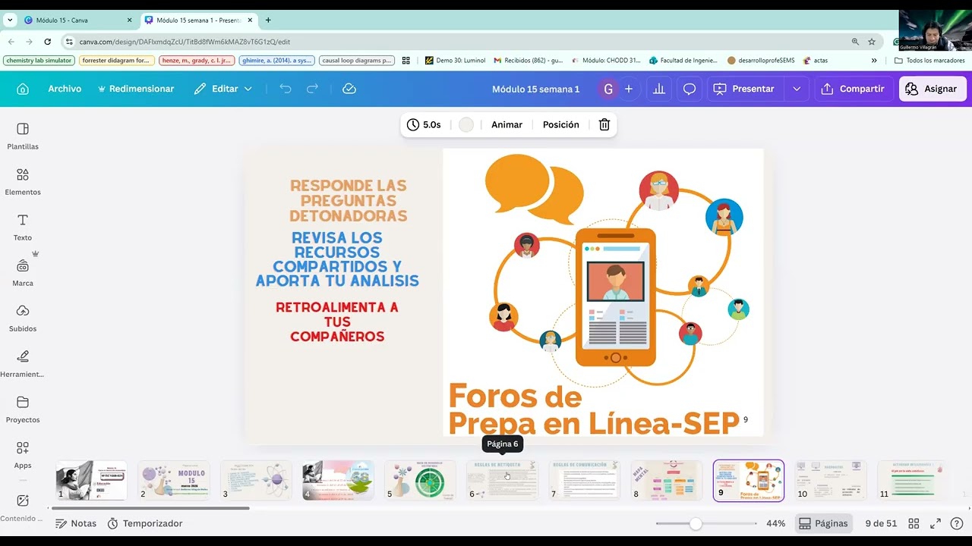This screenshot has height=546, width=972.
Task: Enter fullscreen with the expand arrows icon
Action: pyautogui.click(x=936, y=523)
